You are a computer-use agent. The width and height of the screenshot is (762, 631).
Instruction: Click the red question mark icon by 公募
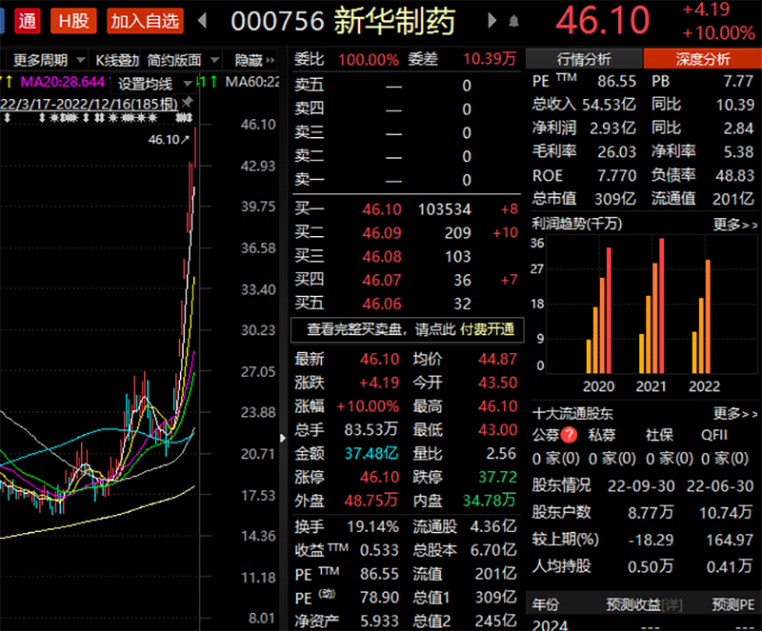click(x=569, y=435)
